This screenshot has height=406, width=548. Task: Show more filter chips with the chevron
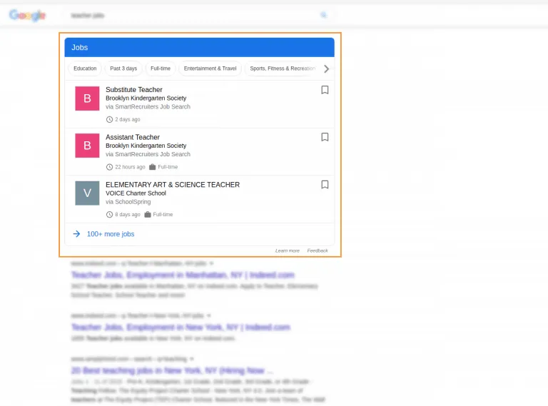(326, 68)
